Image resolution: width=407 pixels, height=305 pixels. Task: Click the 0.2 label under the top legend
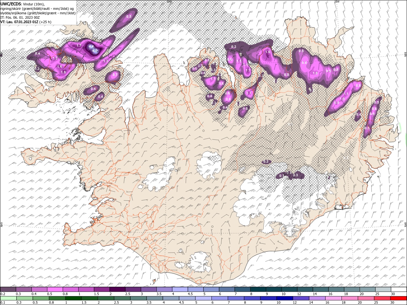[x=3, y=294]
